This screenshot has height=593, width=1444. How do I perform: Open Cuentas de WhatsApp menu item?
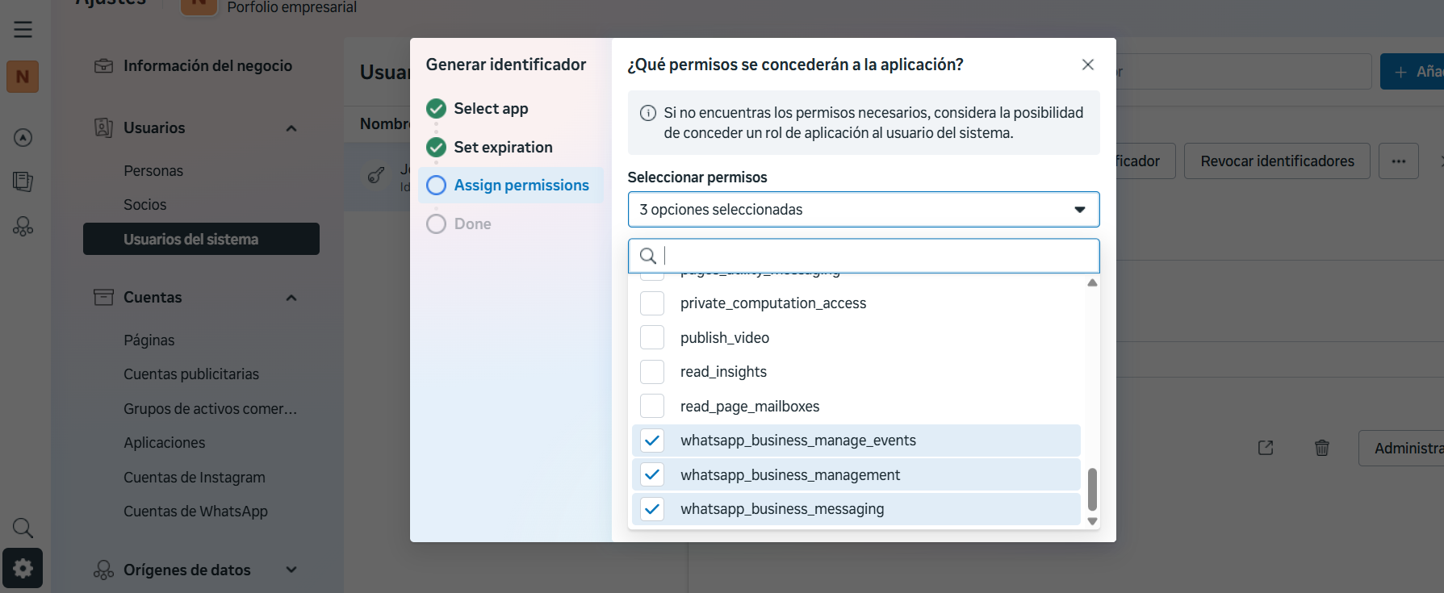pyautogui.click(x=195, y=512)
